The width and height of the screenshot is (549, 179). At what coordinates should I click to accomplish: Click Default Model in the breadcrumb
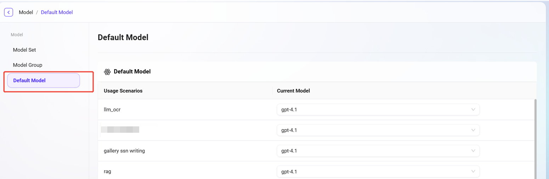point(57,12)
